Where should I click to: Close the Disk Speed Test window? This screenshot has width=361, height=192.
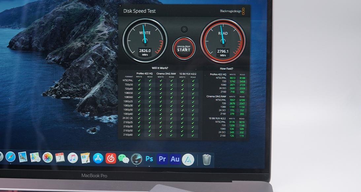pos(120,6)
